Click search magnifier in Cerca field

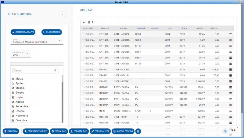55,70
